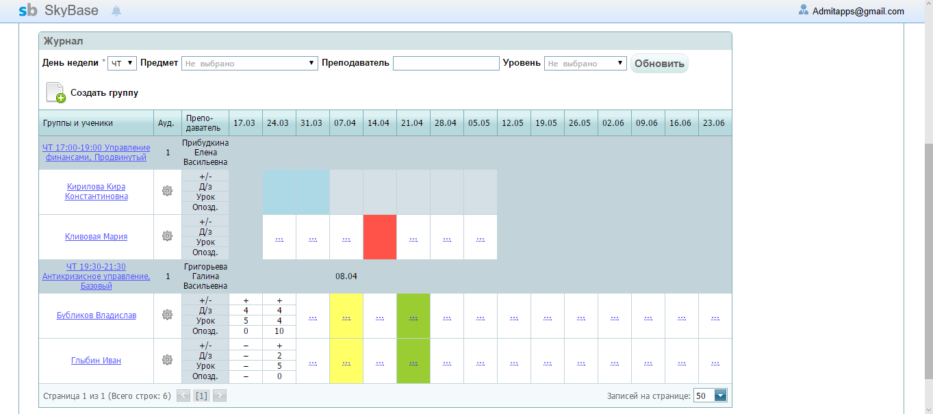The width and height of the screenshot is (933, 414).
Task: Open the Предмет subject dropdown
Action: 249,63
